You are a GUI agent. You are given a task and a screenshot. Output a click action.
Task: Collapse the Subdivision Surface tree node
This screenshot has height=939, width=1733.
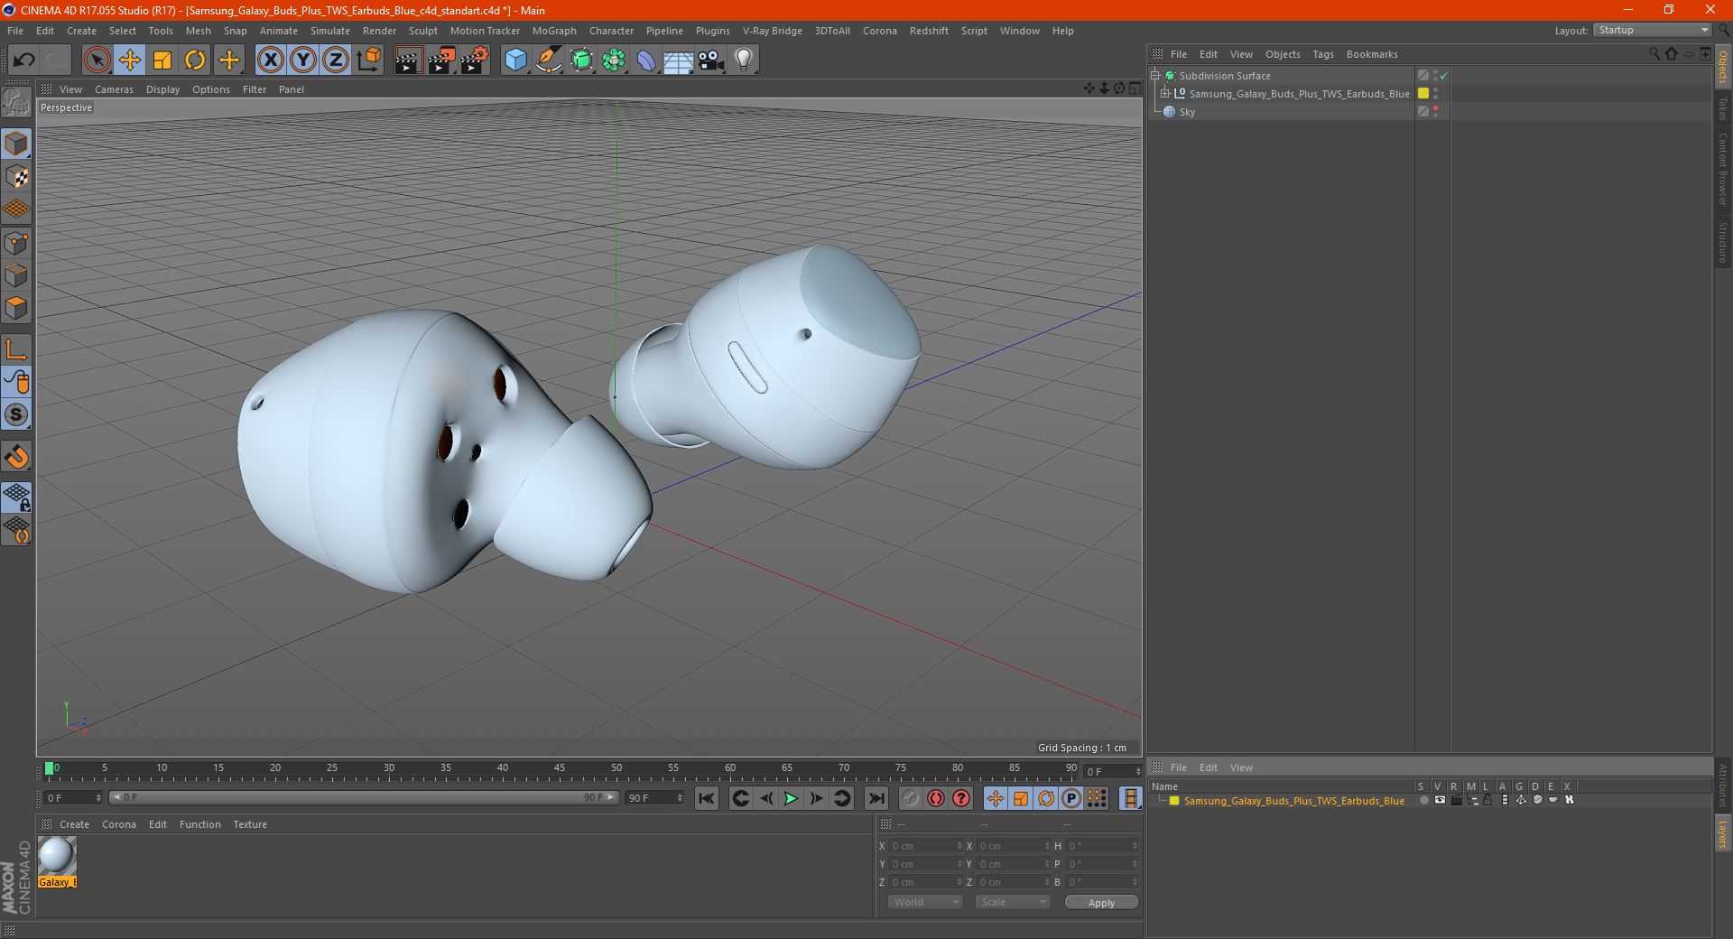click(1155, 76)
